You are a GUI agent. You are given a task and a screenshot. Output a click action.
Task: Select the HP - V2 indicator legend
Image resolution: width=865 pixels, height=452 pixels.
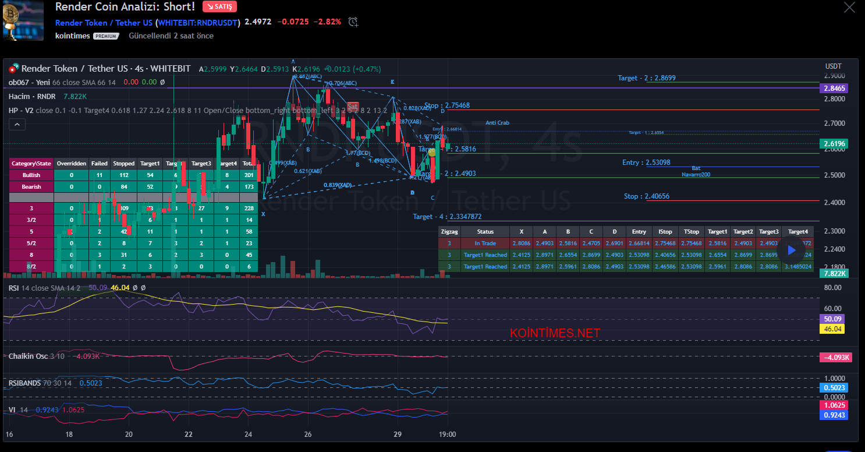pos(21,110)
